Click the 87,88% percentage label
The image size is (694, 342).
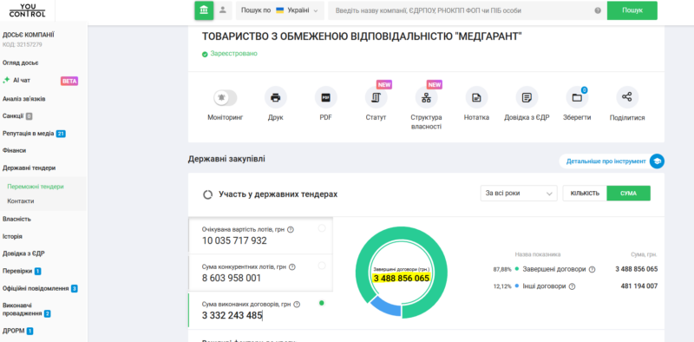coord(502,269)
